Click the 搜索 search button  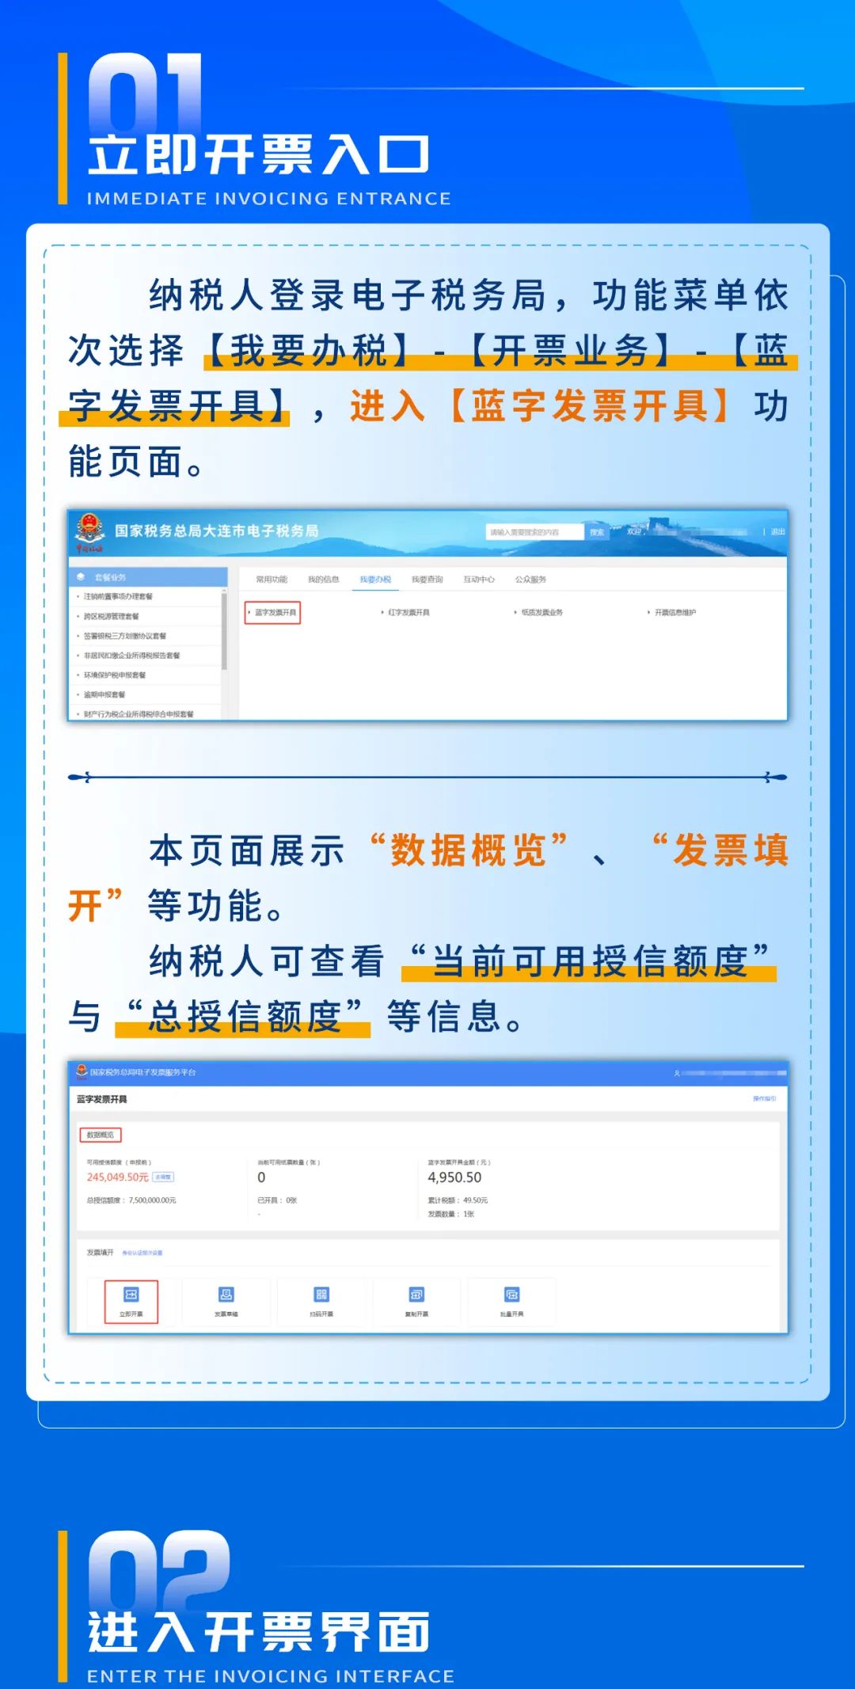[597, 532]
